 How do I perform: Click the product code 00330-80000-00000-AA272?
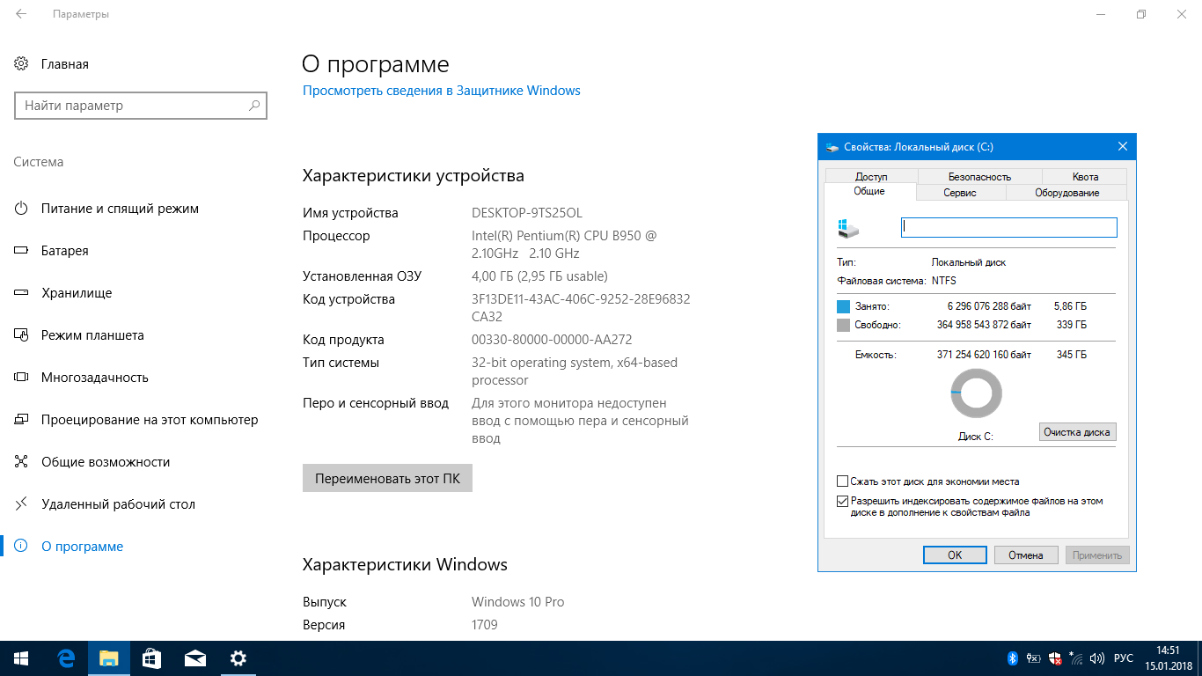pyautogui.click(x=552, y=340)
